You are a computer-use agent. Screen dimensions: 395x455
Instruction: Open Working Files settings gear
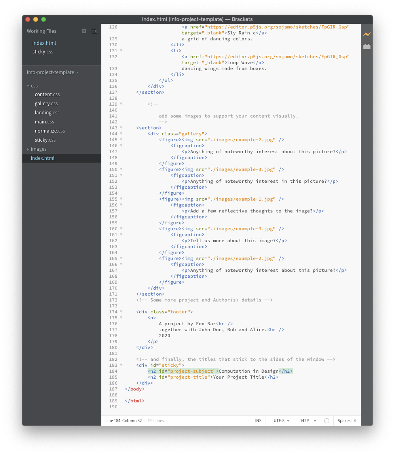pos(84,31)
